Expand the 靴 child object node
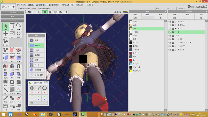Image resolution: width=208 pixels, height=117 pixels. pyautogui.click(x=178, y=39)
